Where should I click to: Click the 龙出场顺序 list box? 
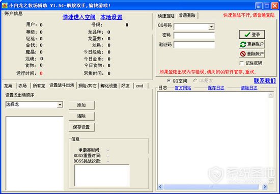35,153
